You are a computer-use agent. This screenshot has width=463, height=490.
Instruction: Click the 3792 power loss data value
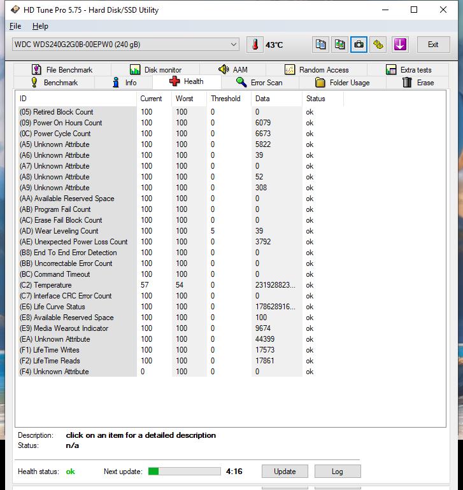coord(263,242)
